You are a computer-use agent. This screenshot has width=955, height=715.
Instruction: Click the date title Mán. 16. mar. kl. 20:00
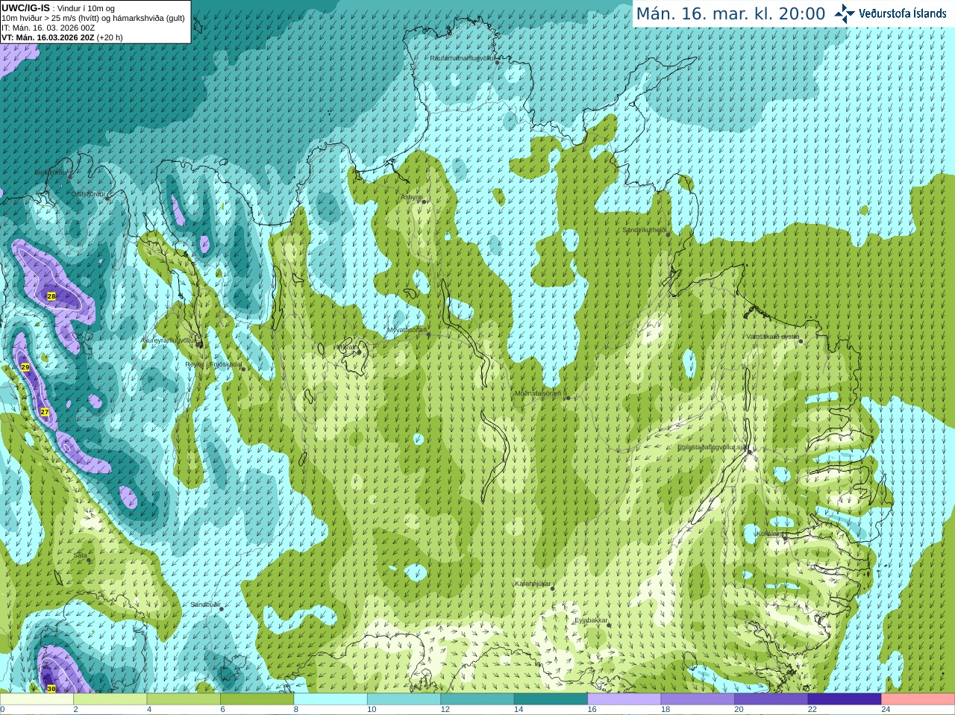pos(730,14)
